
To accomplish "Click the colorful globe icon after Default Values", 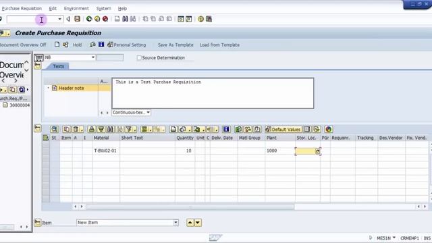I will [329, 129].
